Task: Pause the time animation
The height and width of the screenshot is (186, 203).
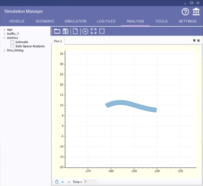Action: click(69, 182)
